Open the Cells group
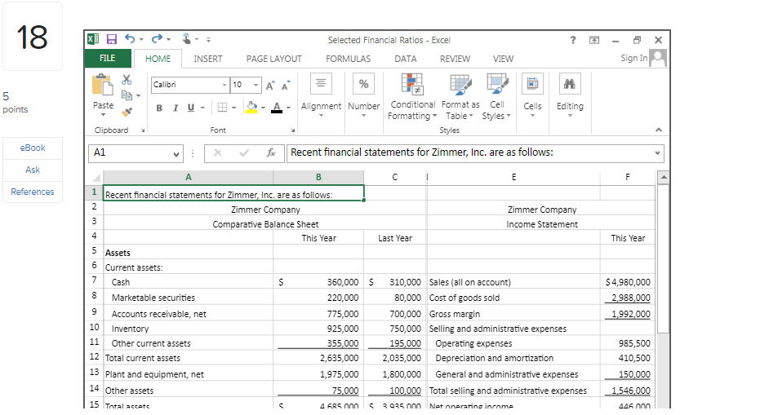This screenshot has width=760, height=415. pyautogui.click(x=532, y=95)
